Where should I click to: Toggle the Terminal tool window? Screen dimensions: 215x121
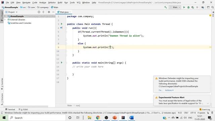10,109
